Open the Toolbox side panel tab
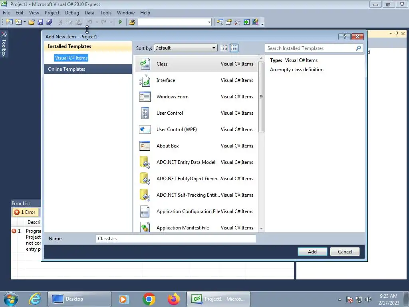409x307 pixels. point(4,44)
